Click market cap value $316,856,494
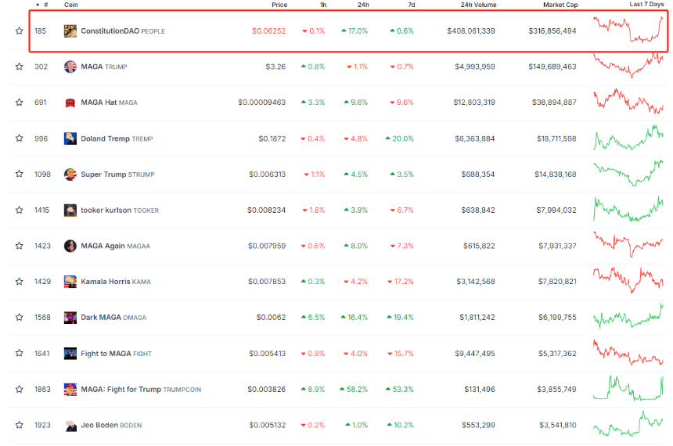The height and width of the screenshot is (446, 673). pos(552,31)
